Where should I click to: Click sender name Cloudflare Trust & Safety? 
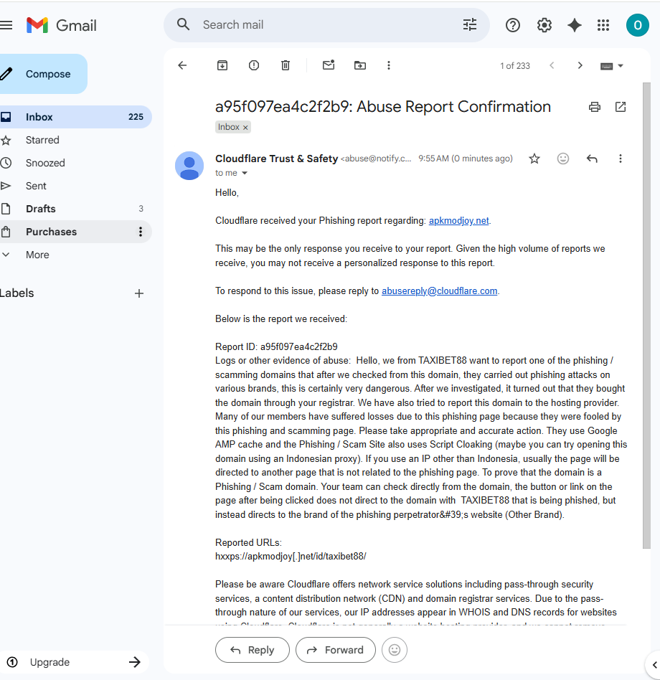click(276, 159)
